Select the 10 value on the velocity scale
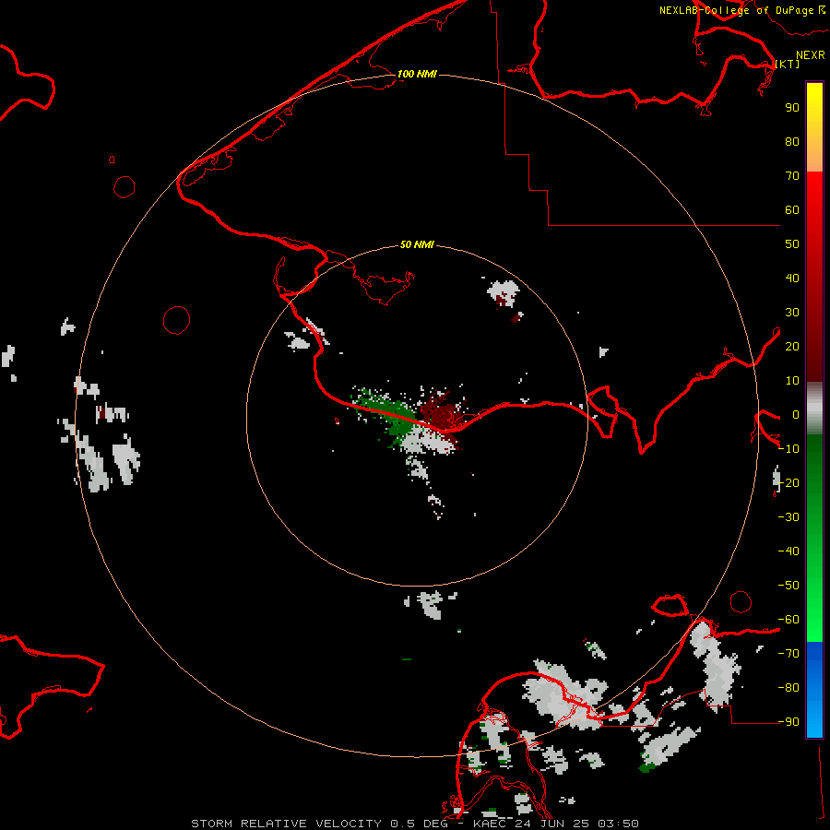830x830 pixels. click(792, 381)
